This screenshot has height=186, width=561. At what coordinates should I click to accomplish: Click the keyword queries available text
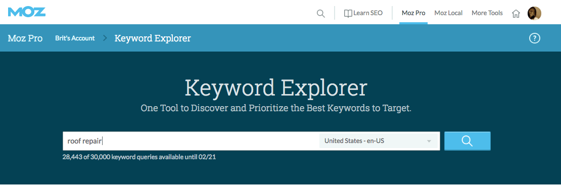pyautogui.click(x=139, y=157)
